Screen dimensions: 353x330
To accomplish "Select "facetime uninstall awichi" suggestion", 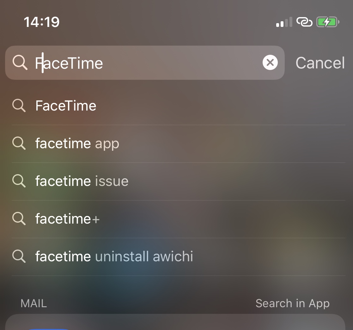I will (114, 256).
